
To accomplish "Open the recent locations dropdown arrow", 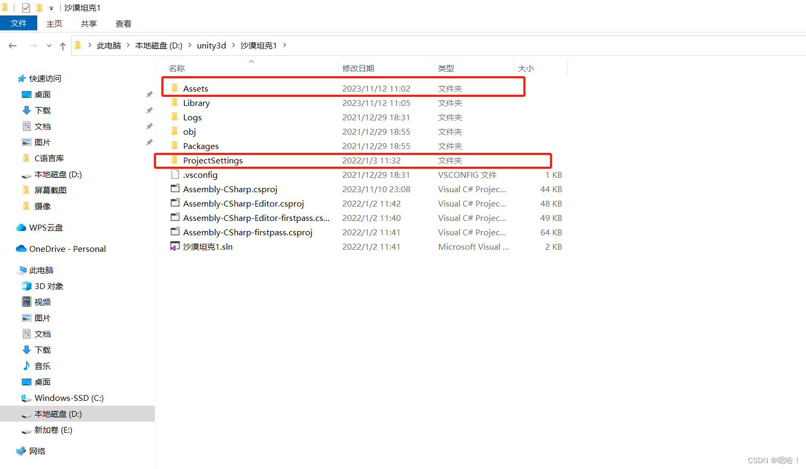I will point(49,46).
